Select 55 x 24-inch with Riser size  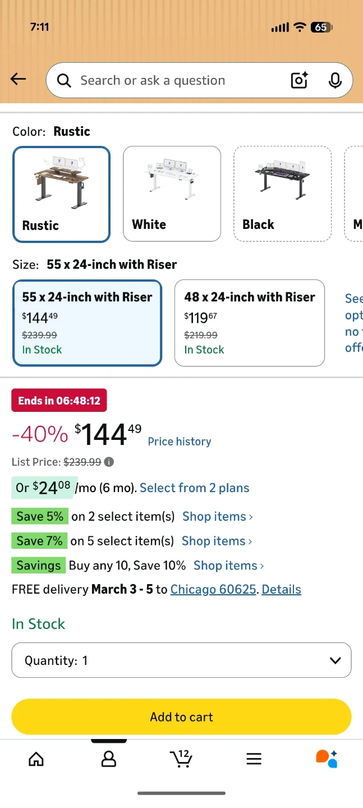[87, 323]
